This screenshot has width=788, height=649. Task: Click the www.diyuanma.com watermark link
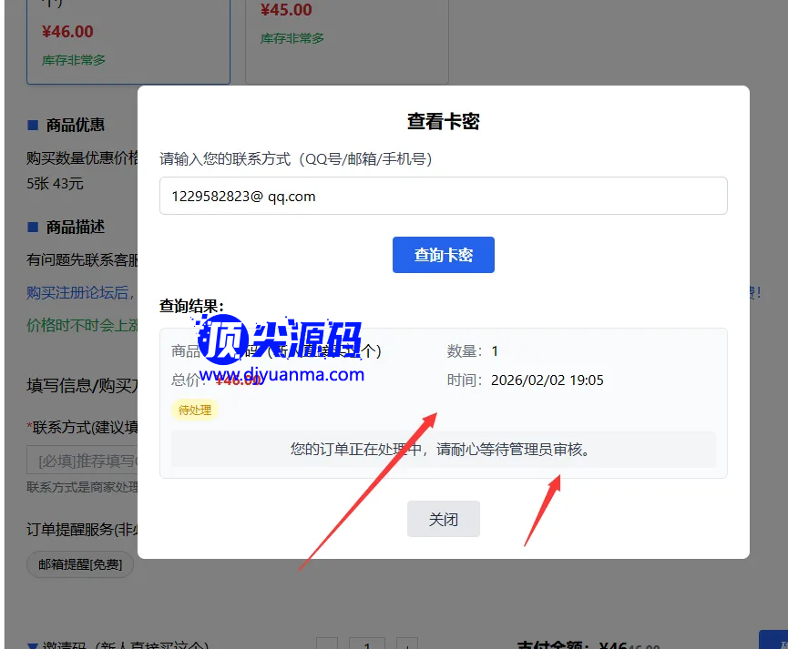click(x=281, y=374)
